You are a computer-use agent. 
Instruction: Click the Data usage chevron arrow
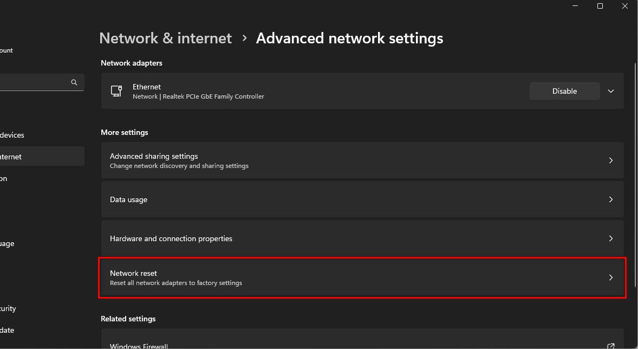coord(611,199)
